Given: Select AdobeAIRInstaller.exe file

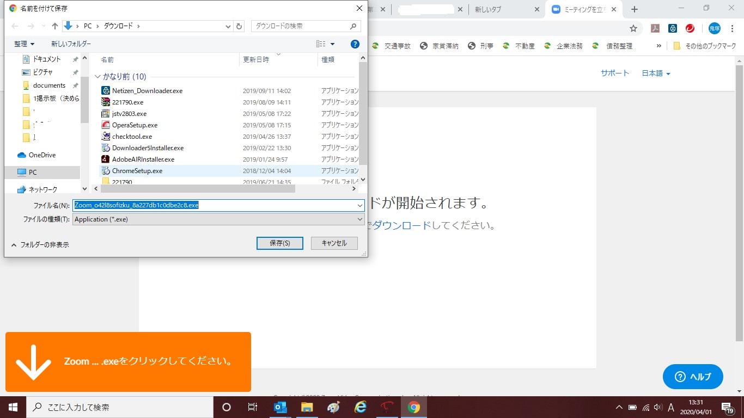Looking at the screenshot, I should point(143,159).
